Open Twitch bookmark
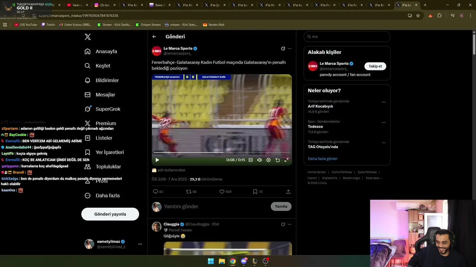This screenshot has height=267, width=476. [48, 25]
